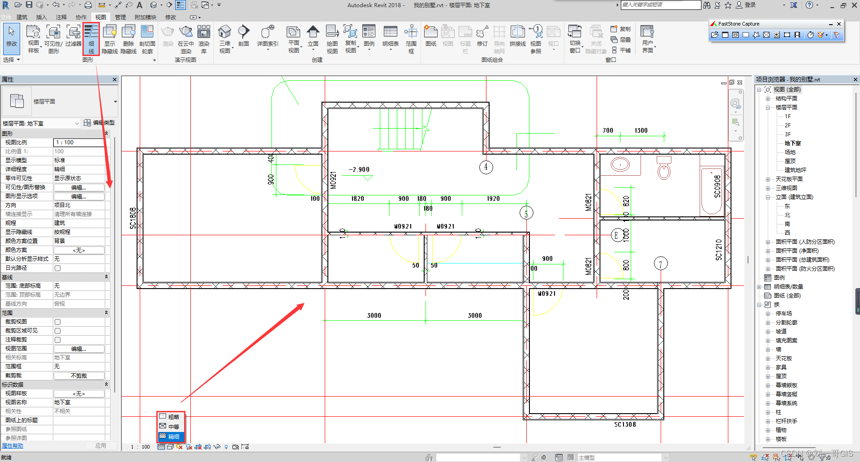
Task: Open the 插入 ribbon tab
Action: pyautogui.click(x=41, y=17)
